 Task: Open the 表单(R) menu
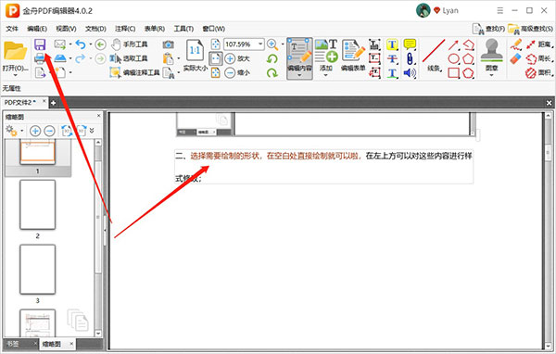click(155, 29)
